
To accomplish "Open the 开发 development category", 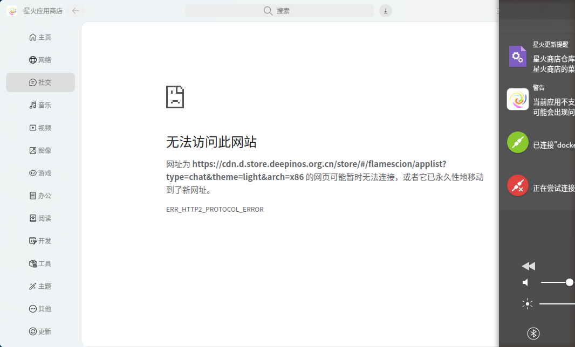I will (x=40, y=241).
